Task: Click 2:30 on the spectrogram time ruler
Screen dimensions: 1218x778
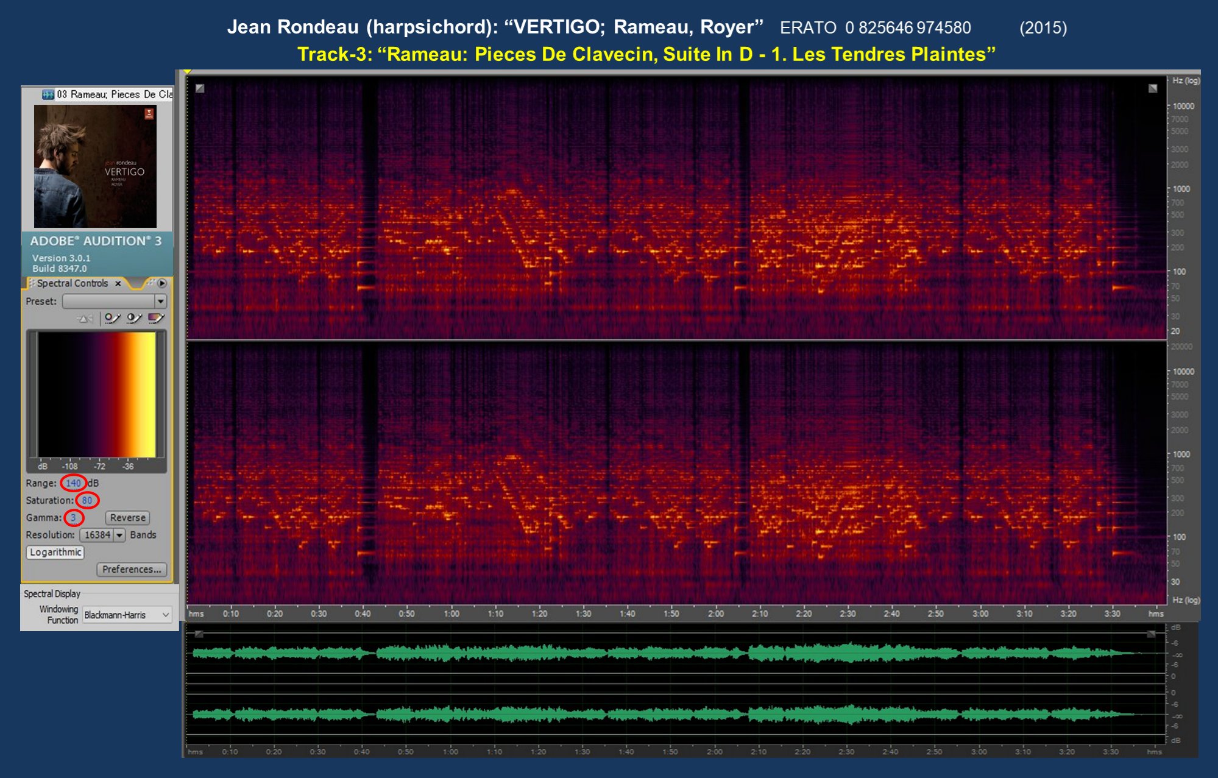Action: [x=848, y=614]
